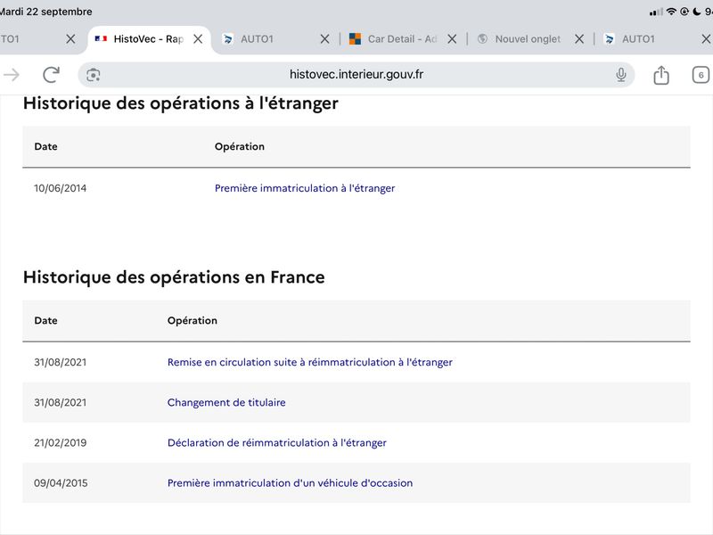Tap the forward navigation arrow
713x535 pixels.
(x=12, y=75)
